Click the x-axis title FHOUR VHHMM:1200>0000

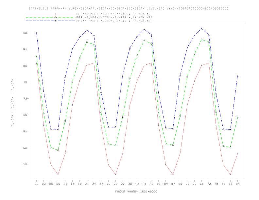(x=136, y=192)
